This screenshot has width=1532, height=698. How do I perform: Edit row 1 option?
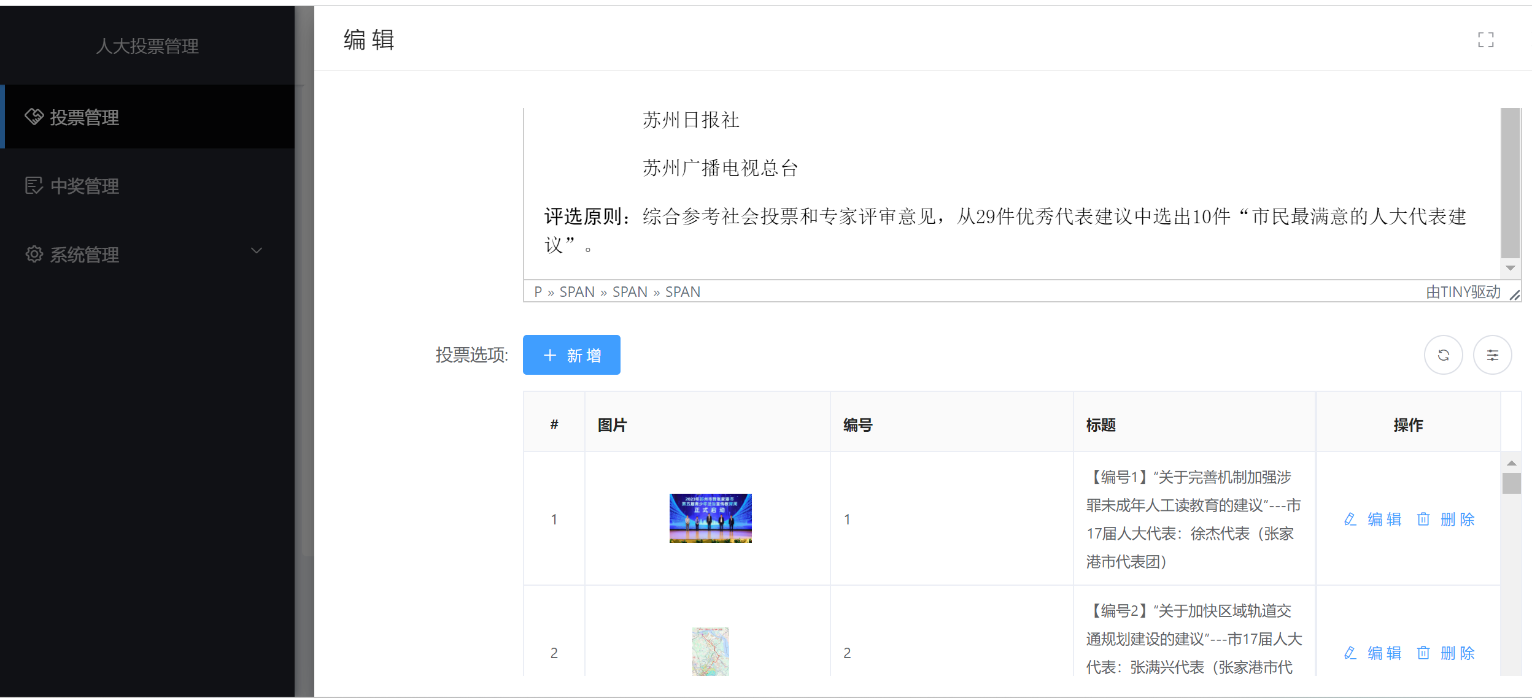tap(1373, 519)
